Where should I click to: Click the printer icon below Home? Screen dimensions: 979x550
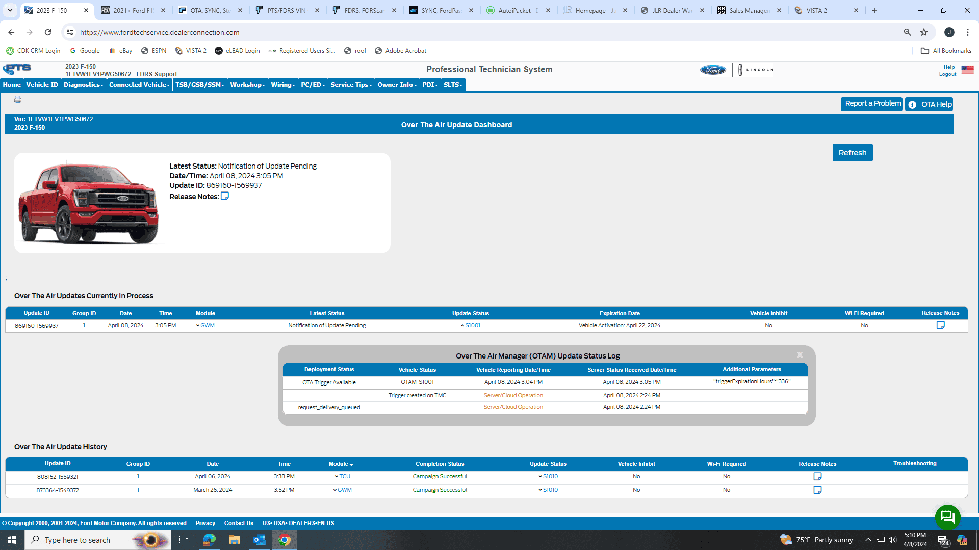point(18,99)
